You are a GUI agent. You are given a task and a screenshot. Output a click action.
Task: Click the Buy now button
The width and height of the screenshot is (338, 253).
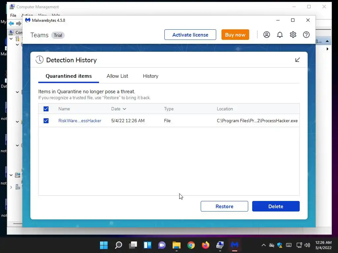point(235,35)
